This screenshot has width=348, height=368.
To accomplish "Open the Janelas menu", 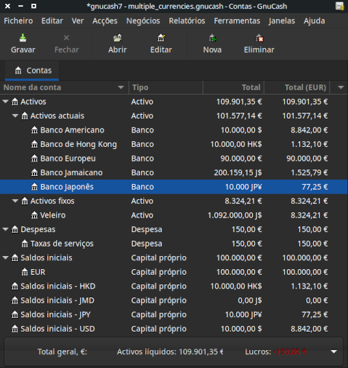I will pos(282,21).
